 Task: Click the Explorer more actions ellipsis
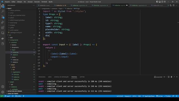[34, 5]
